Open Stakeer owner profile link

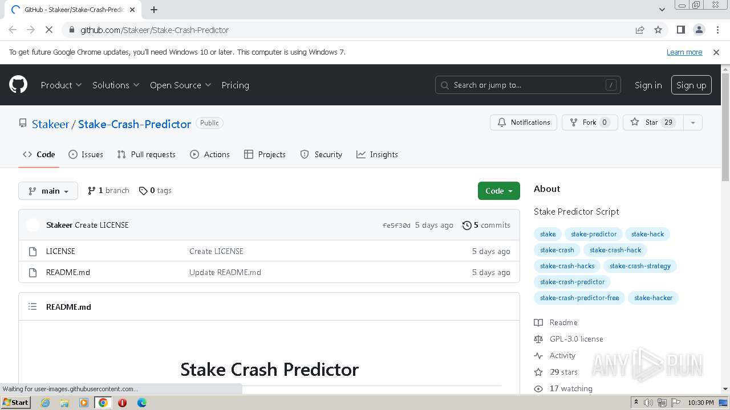pyautogui.click(x=50, y=124)
